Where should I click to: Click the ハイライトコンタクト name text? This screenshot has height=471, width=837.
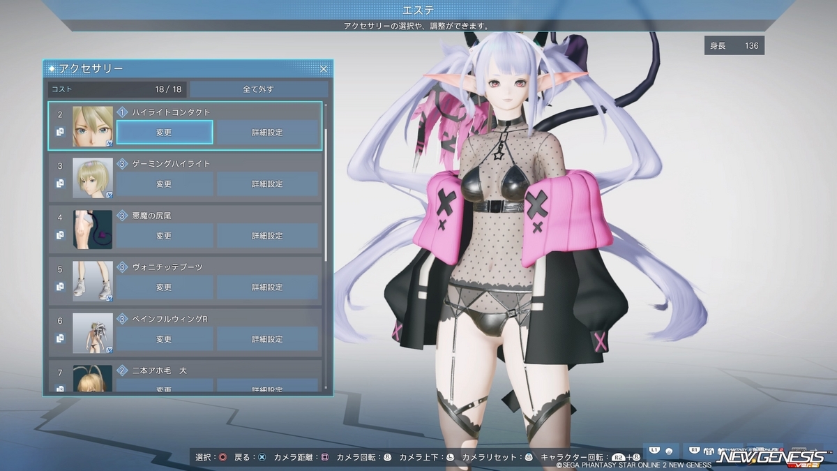[x=171, y=112]
